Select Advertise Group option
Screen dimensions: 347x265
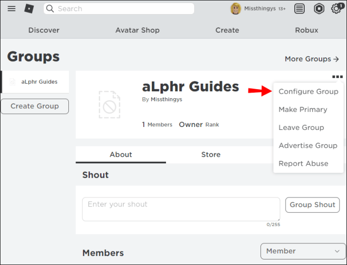[x=308, y=146]
